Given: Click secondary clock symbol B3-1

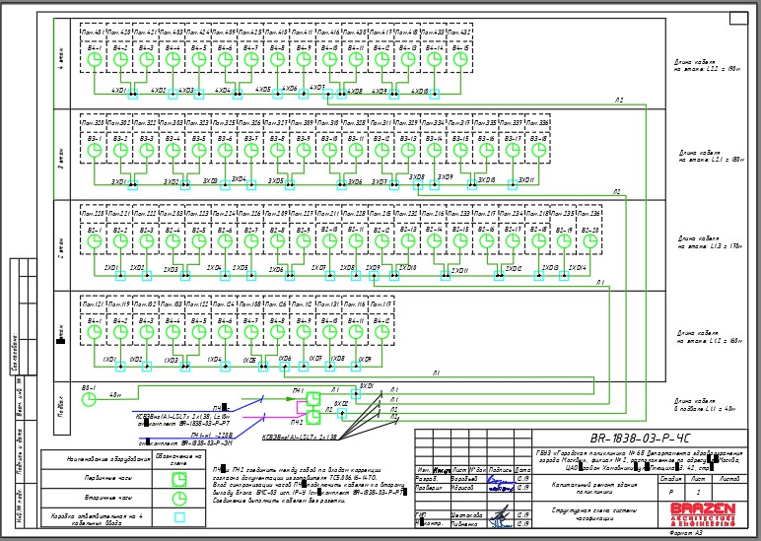Looking at the screenshot, I should click(95, 151).
